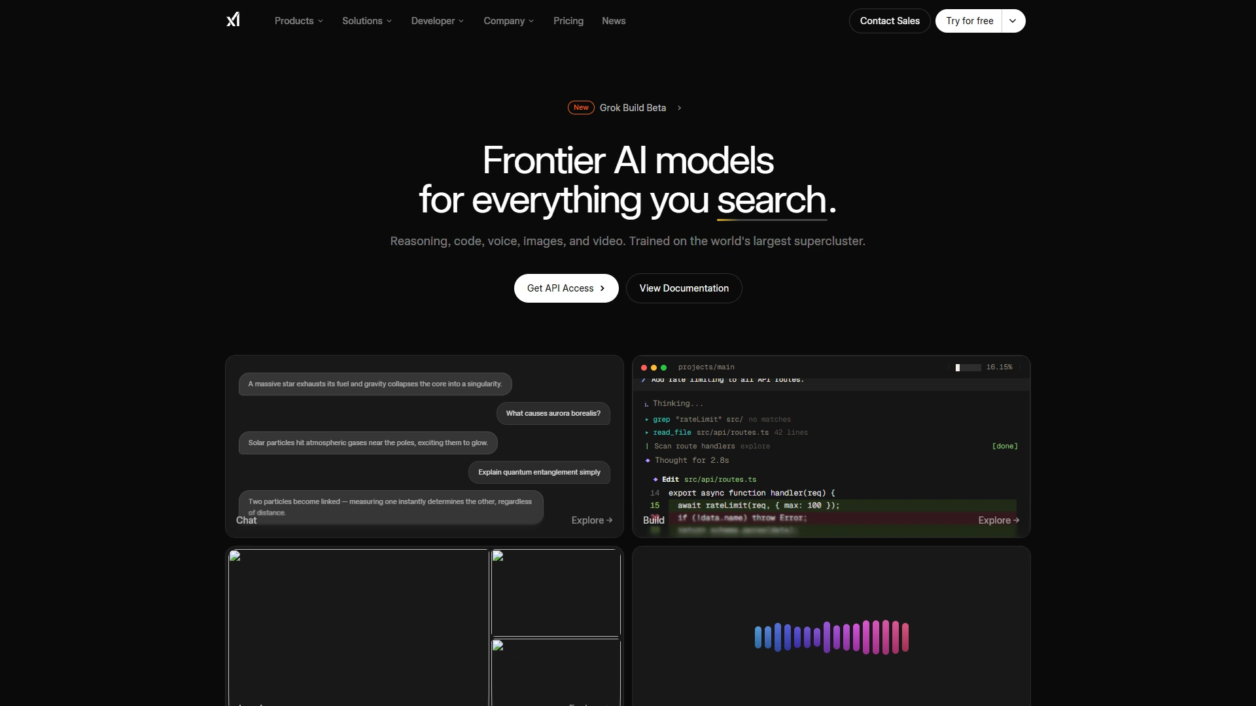Click the 'Explain quantum entanglement simply' message

[539, 472]
